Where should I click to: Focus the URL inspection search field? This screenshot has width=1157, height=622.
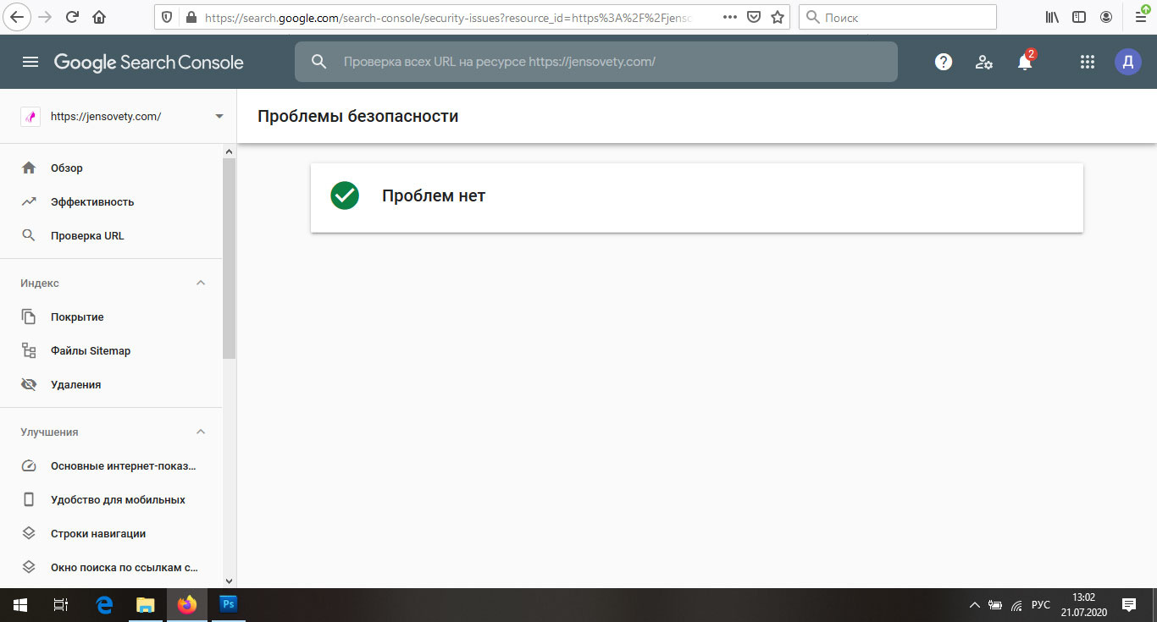tap(595, 62)
